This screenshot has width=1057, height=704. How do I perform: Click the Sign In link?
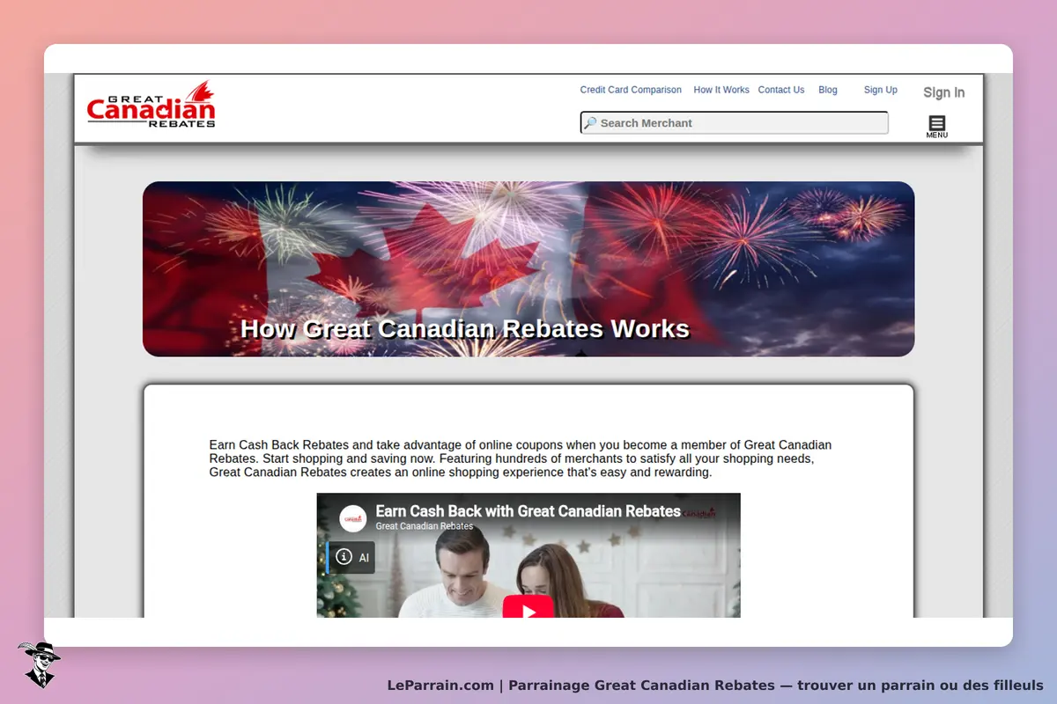943,92
